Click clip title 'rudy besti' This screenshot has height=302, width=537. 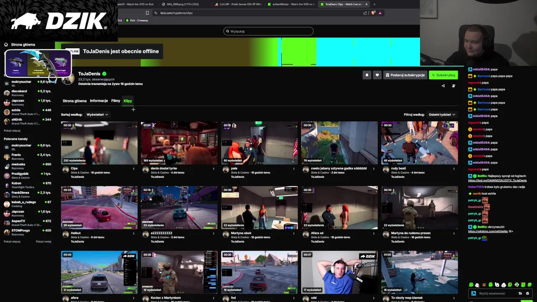[398, 169]
